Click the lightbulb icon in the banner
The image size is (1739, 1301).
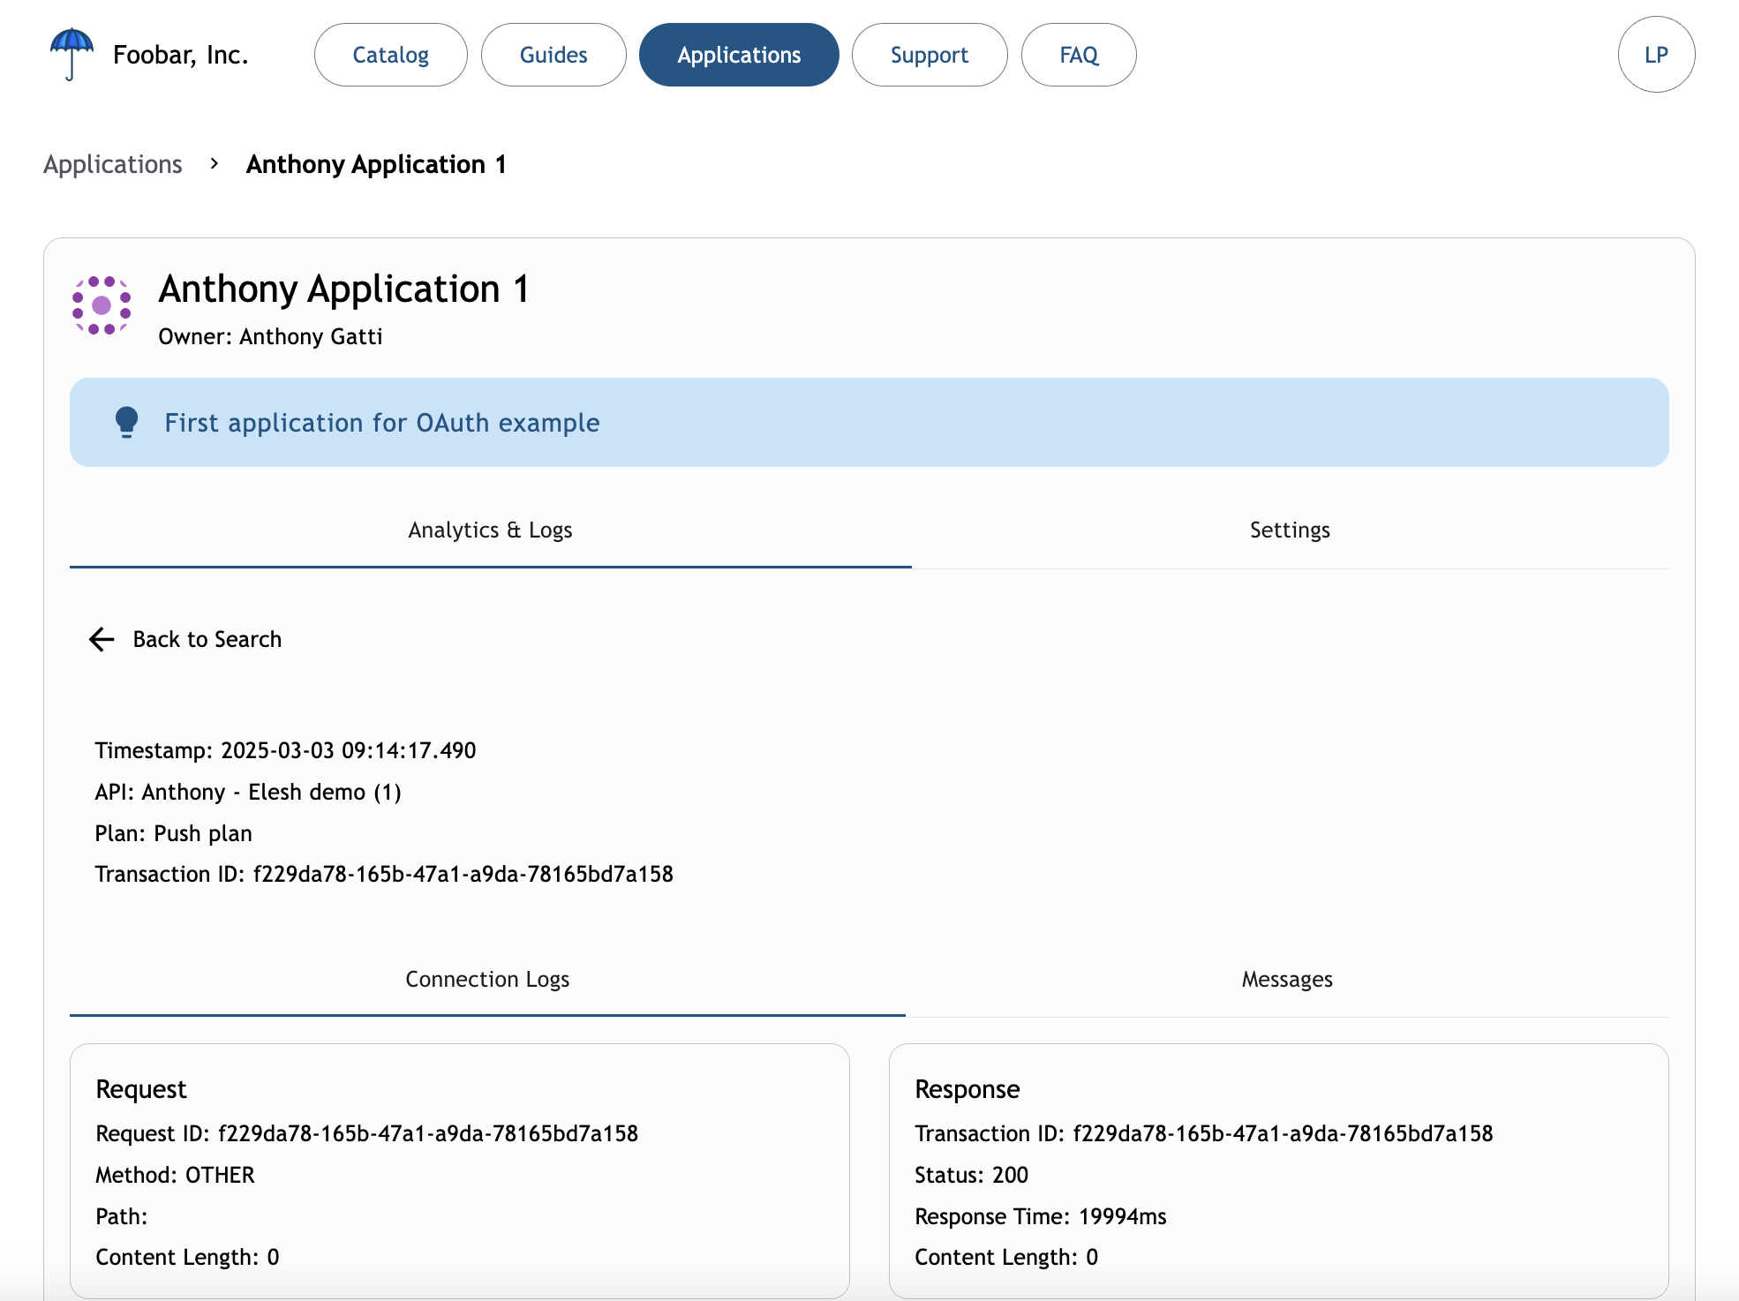click(x=126, y=422)
